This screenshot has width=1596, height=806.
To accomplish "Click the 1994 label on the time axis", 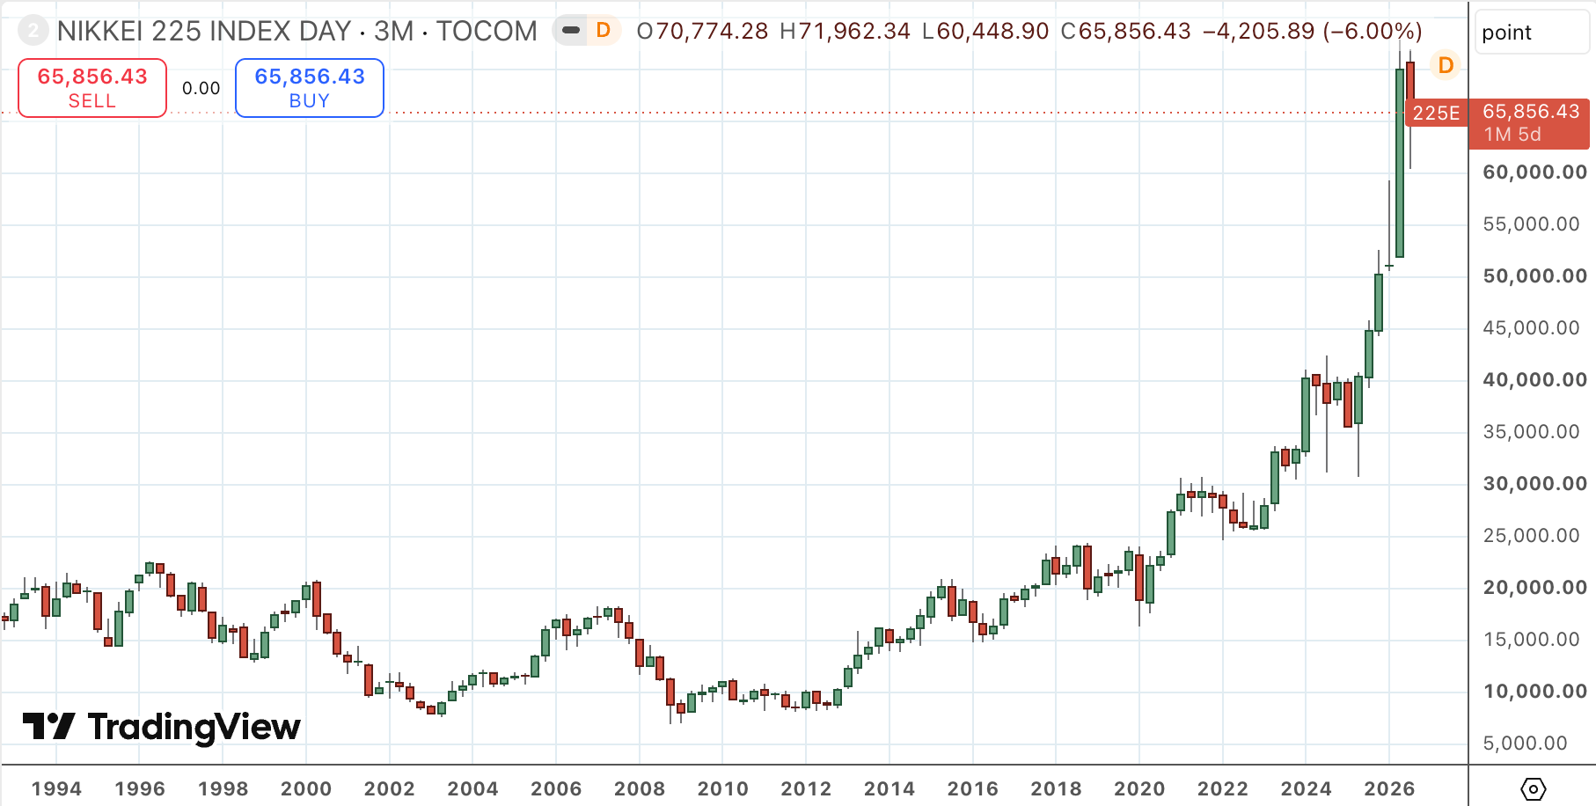I will (56, 789).
